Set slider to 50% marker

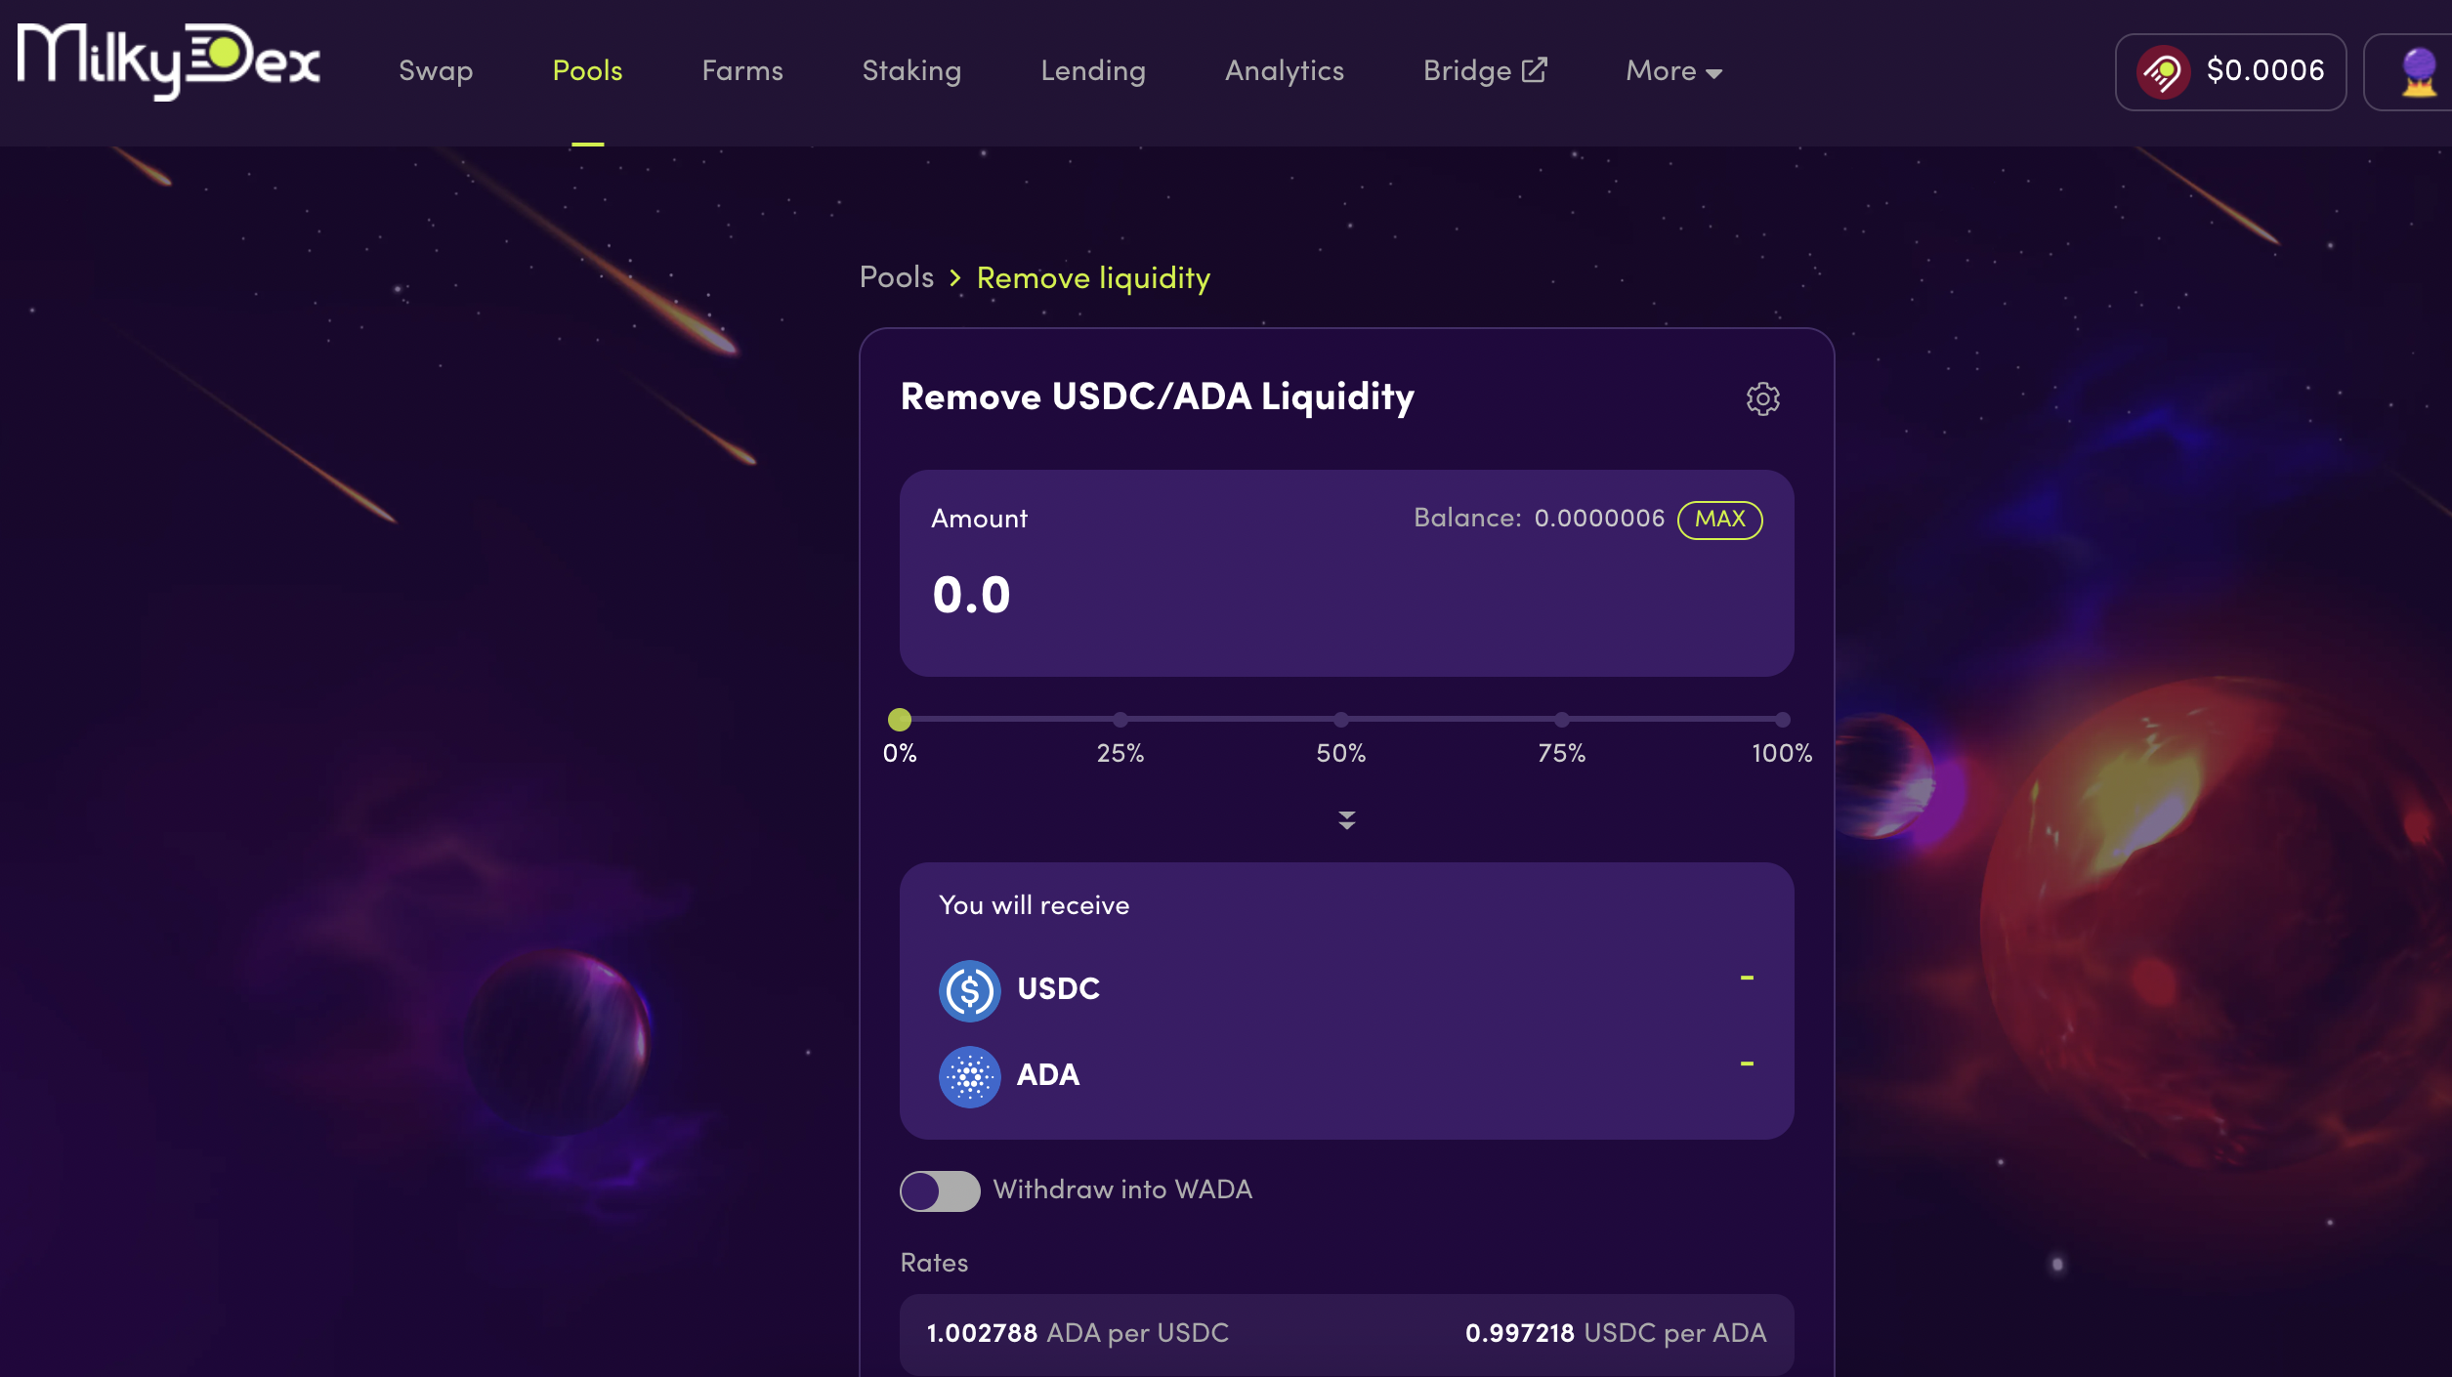tap(1341, 720)
